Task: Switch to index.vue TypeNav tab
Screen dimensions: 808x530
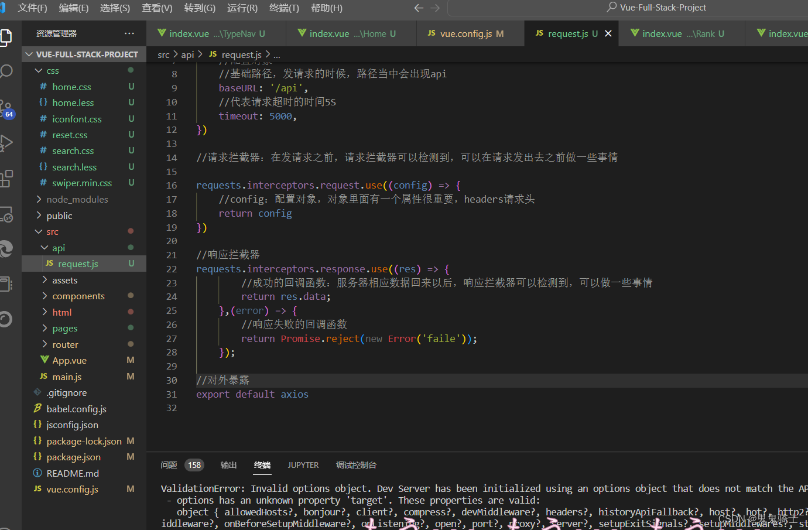Action: (216, 33)
